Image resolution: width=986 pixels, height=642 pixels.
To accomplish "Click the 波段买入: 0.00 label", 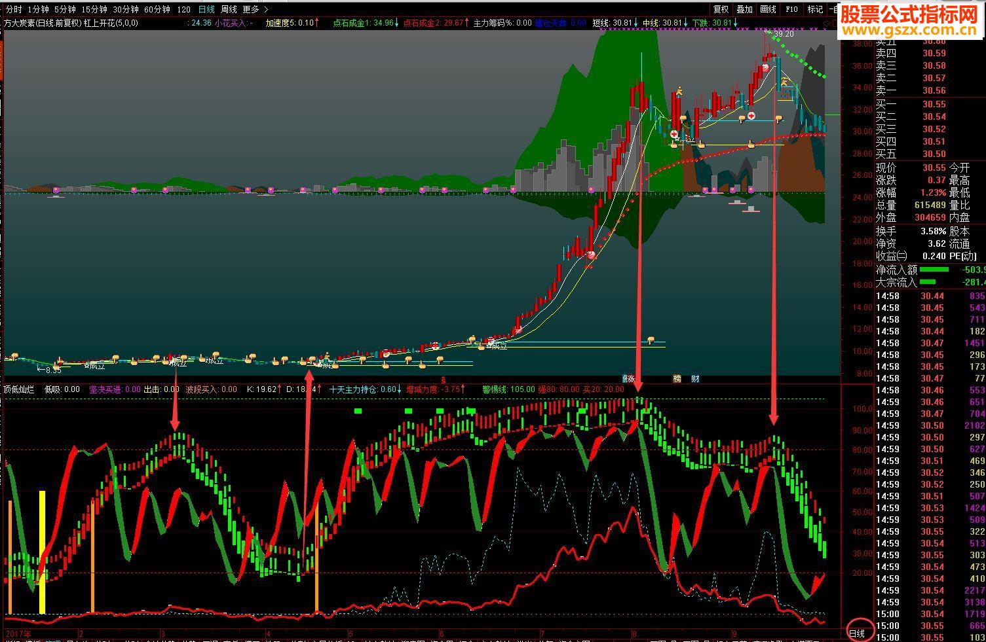I will [211, 389].
